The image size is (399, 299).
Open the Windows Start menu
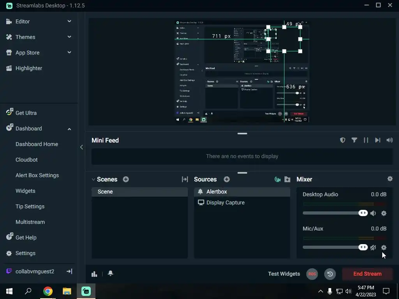click(x=9, y=291)
